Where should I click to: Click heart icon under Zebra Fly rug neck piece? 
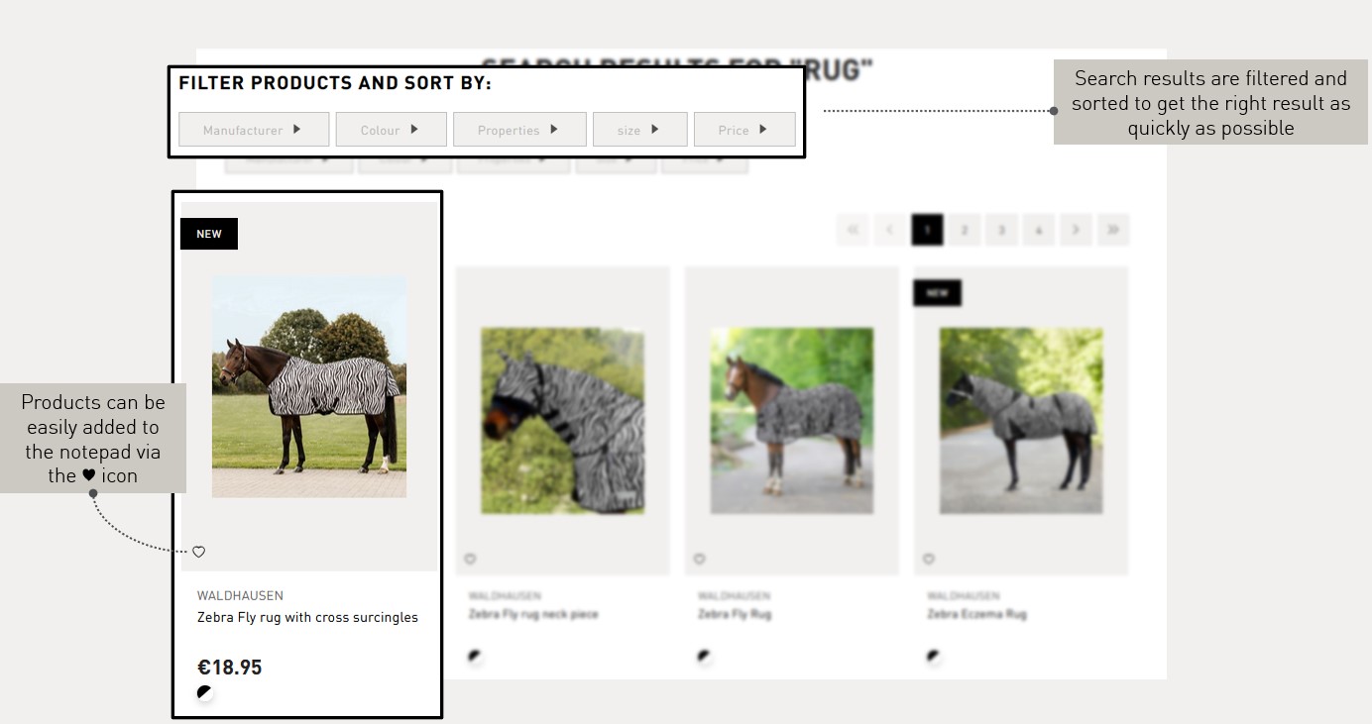pos(470,559)
